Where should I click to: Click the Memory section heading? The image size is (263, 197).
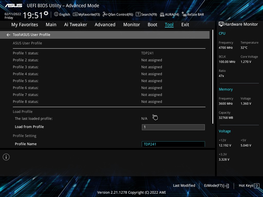(226, 89)
